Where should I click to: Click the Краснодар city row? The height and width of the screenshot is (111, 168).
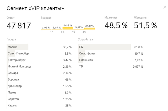[x=39, y=86]
